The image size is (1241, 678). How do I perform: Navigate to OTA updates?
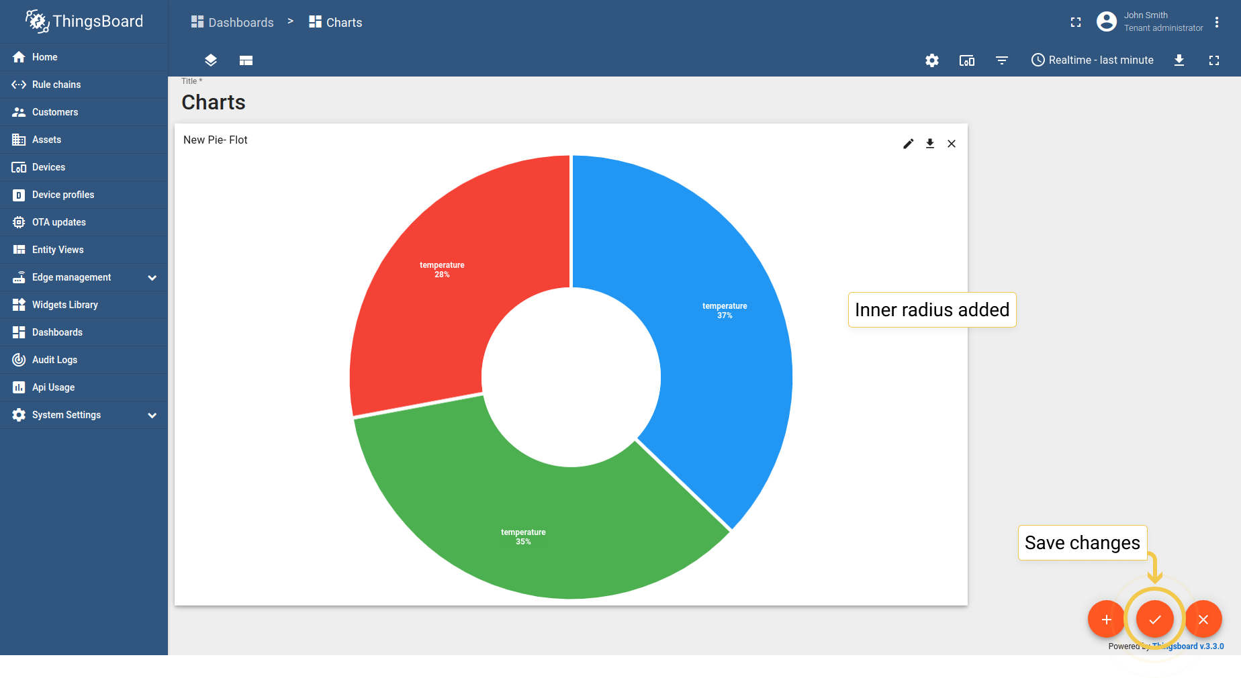tap(59, 222)
